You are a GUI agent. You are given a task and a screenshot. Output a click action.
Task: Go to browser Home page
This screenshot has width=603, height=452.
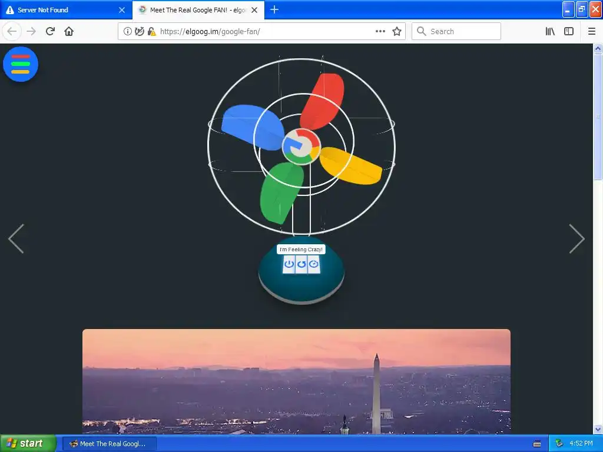(69, 32)
